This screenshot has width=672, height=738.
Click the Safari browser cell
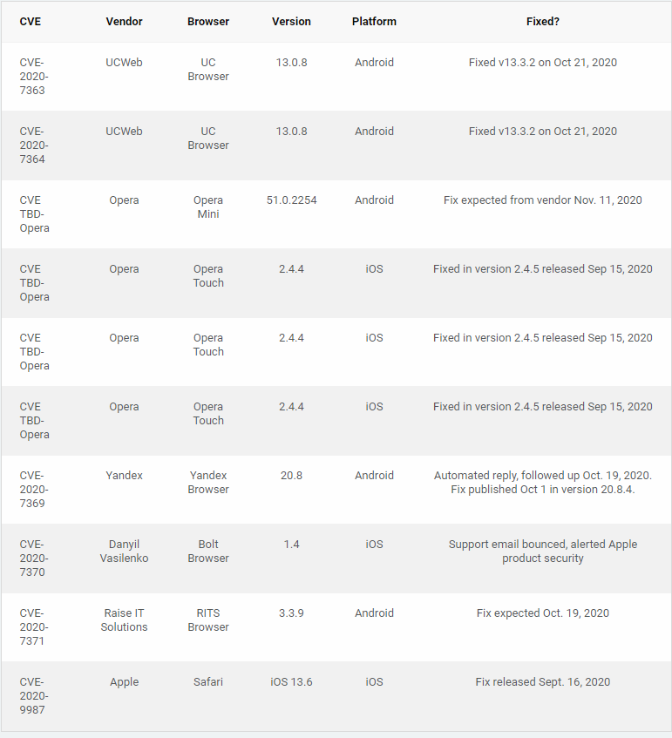[x=208, y=682]
